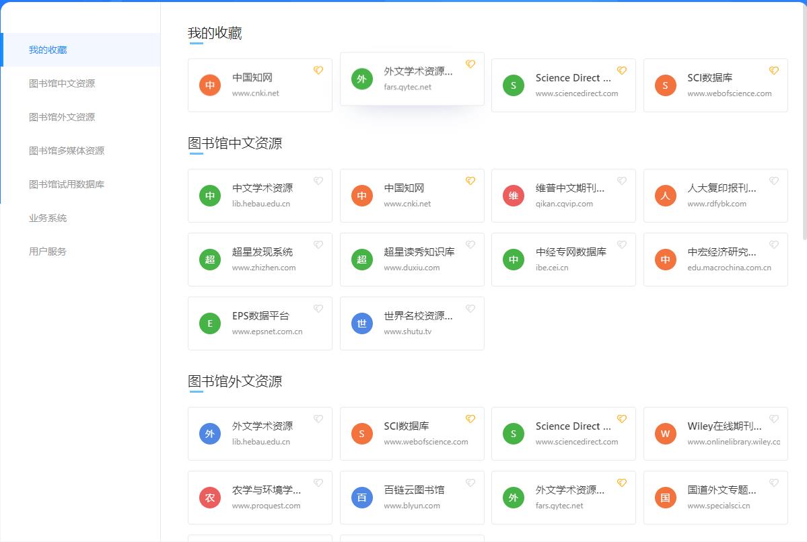The height and width of the screenshot is (542, 807).
Task: Click the red 维 icon for 维普中文期刊
Action: (x=514, y=196)
